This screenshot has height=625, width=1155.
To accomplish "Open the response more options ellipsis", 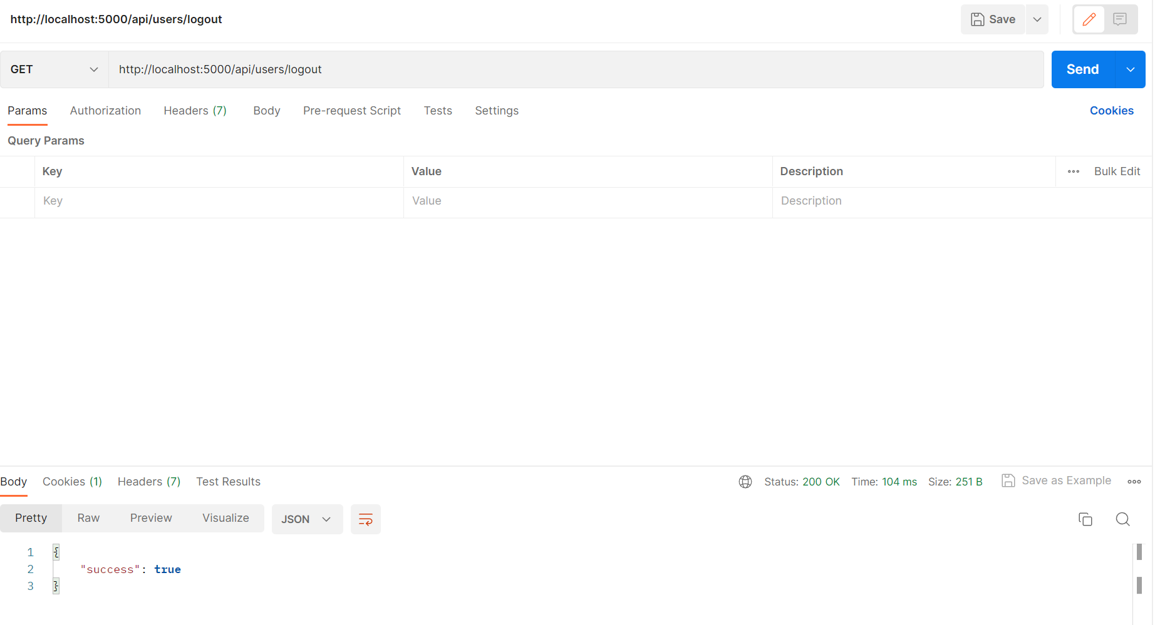I will [x=1134, y=482].
